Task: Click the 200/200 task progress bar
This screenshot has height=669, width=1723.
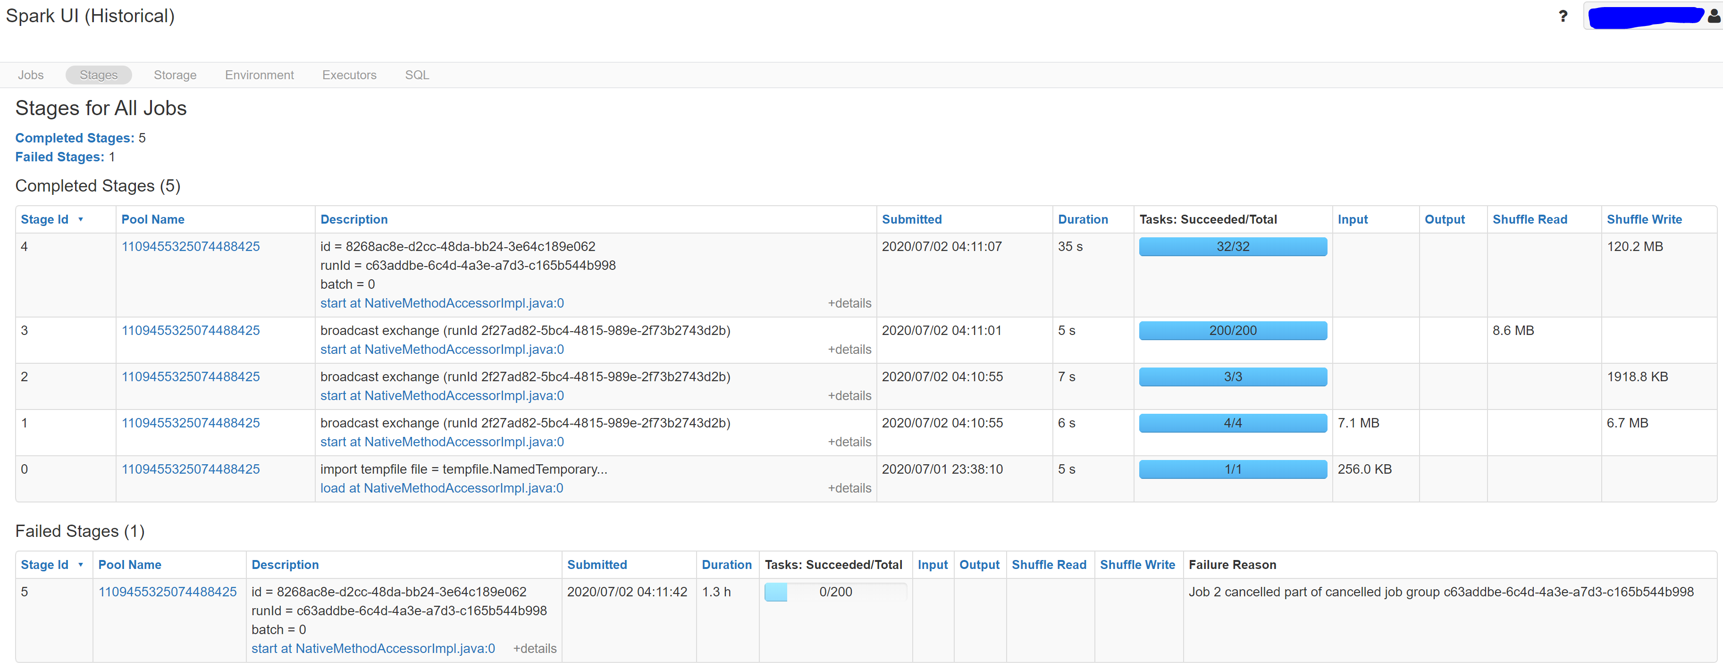Action: [x=1232, y=330]
